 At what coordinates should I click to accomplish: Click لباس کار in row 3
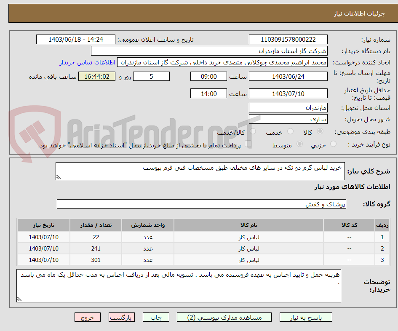click(249, 260)
